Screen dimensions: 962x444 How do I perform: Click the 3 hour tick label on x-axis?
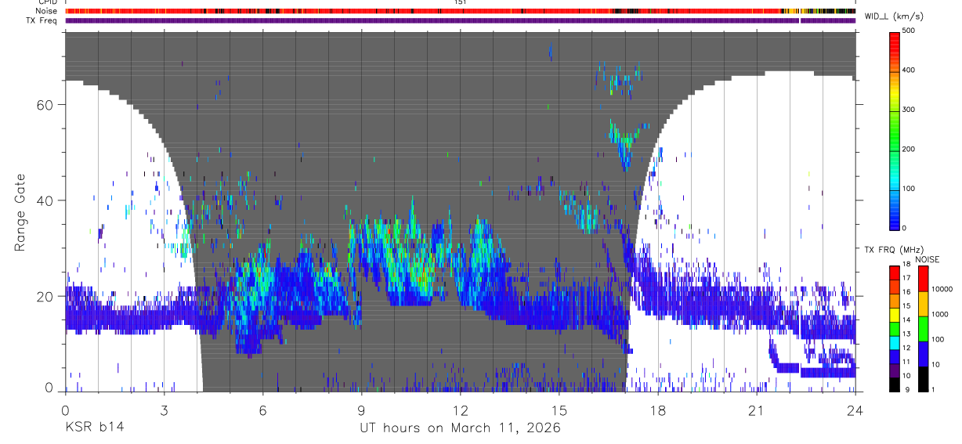pos(164,410)
